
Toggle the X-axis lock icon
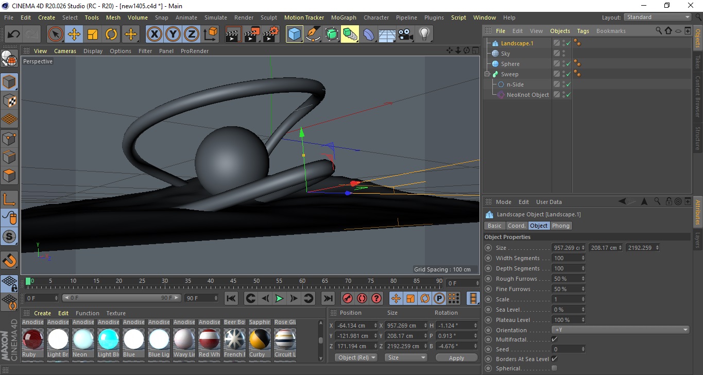coord(154,35)
